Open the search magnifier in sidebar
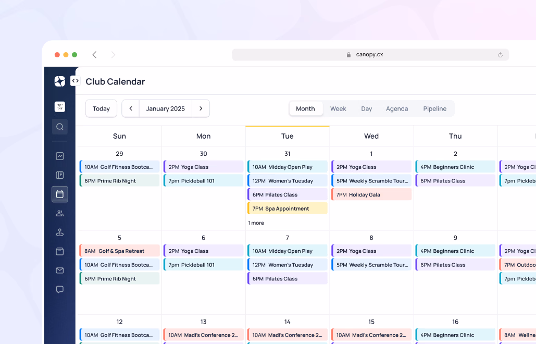The image size is (536, 344). point(60,127)
